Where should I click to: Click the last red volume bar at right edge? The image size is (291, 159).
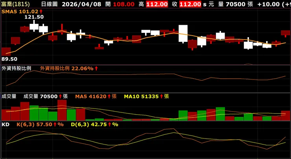[286, 116]
